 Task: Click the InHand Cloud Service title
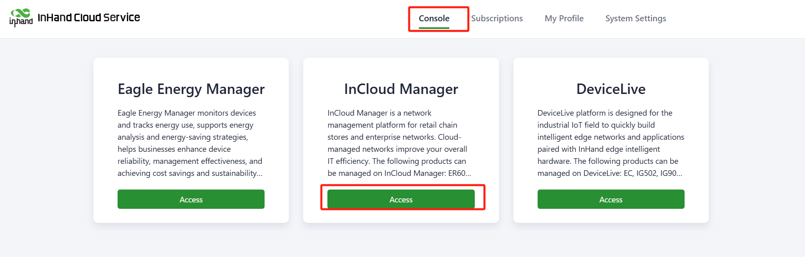pos(89,18)
